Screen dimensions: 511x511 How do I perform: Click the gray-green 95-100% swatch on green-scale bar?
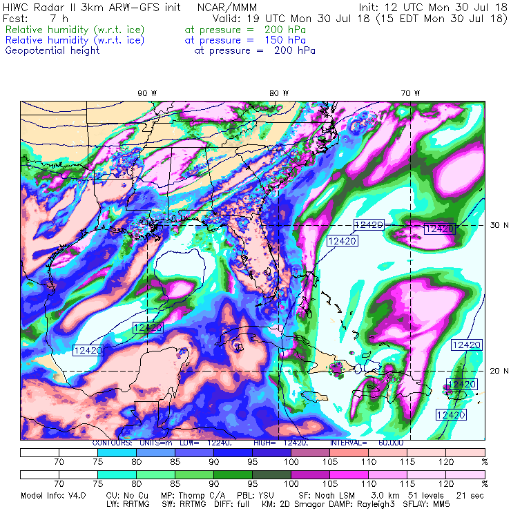272,474
